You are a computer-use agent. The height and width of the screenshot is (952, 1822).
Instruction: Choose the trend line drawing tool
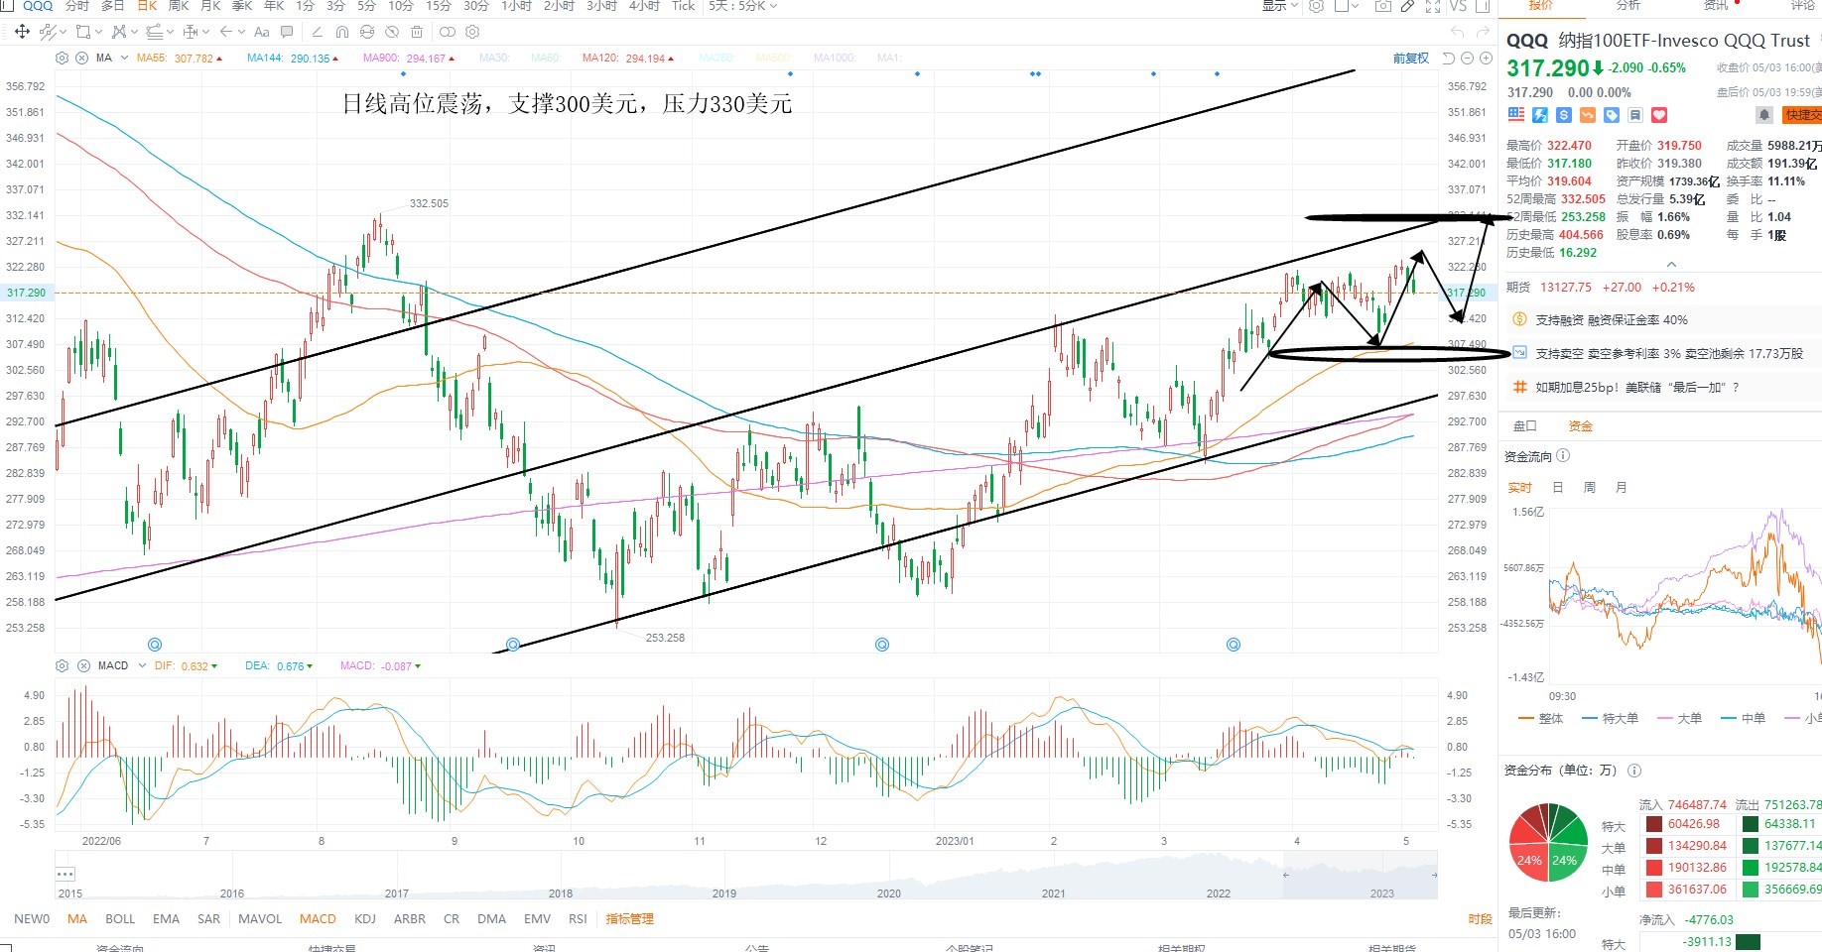(x=48, y=32)
